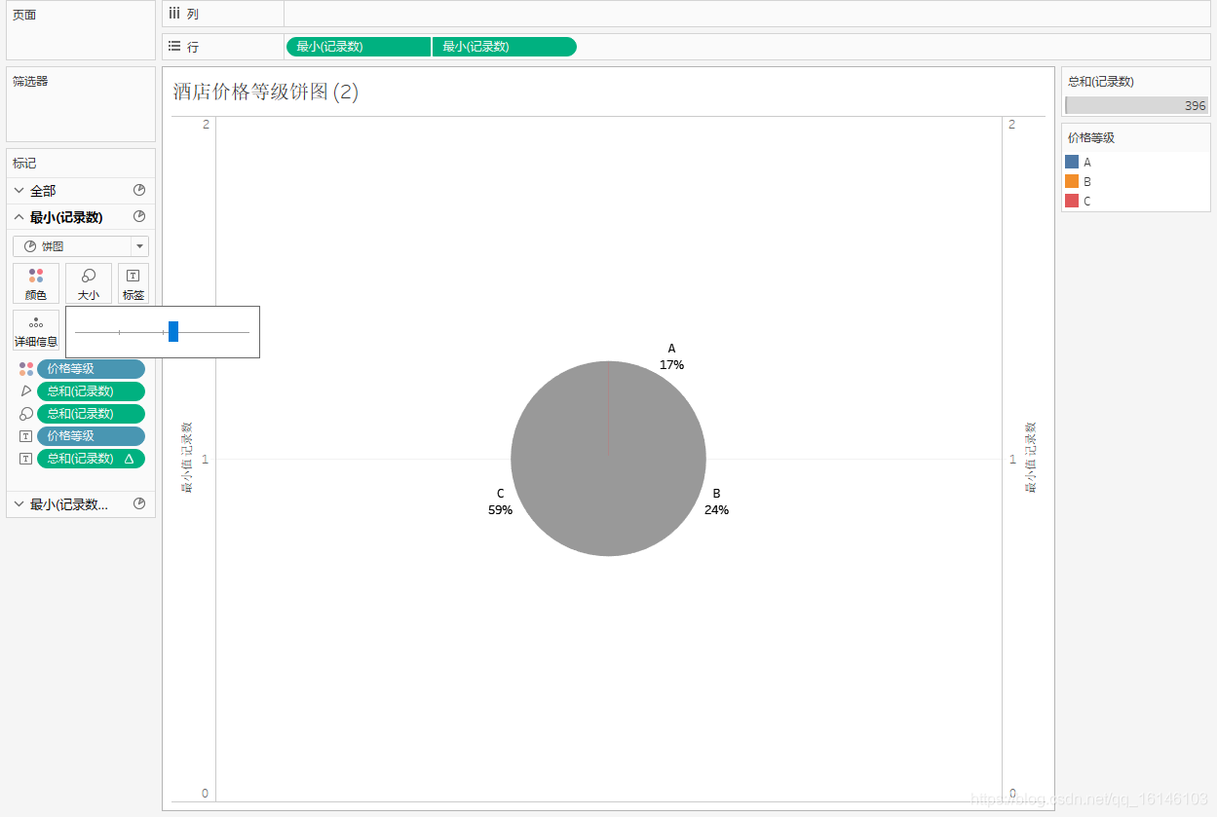Click the angle icon beside 总和(记录数) pill
The image size is (1217, 817).
[x=26, y=391]
